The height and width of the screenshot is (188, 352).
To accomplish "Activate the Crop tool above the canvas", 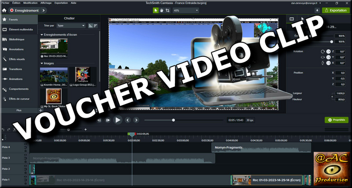I will click(167, 11).
